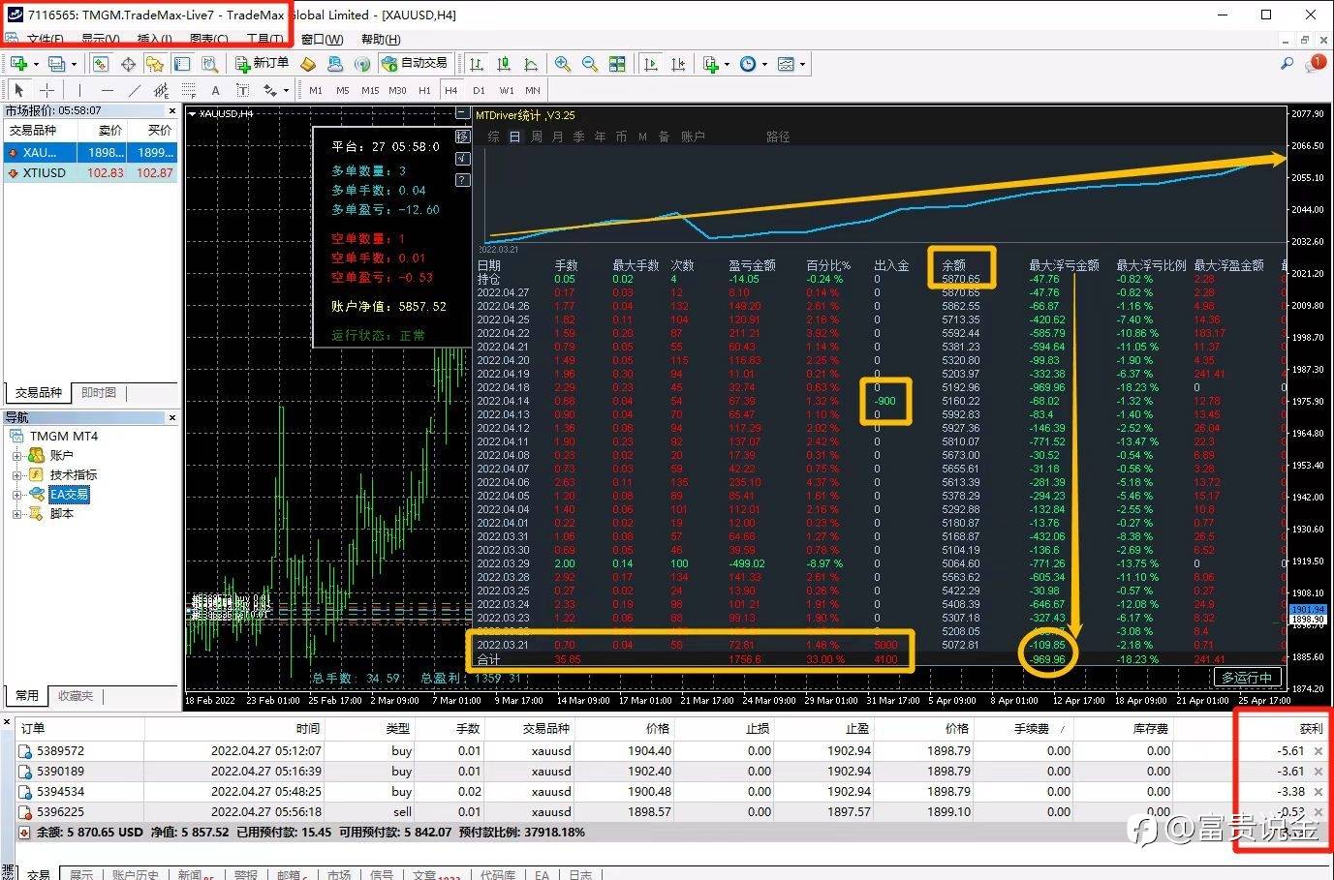Select the H1 timeframe button

[x=424, y=90]
